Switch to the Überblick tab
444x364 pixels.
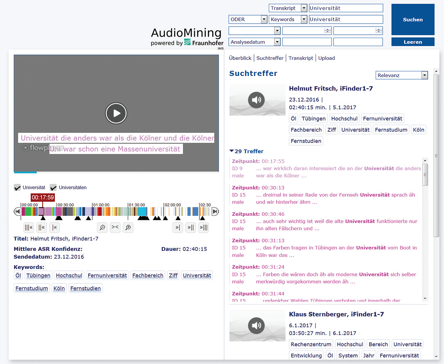pos(240,58)
